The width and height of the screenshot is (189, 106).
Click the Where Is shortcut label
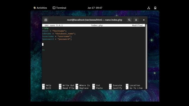(84, 85)
